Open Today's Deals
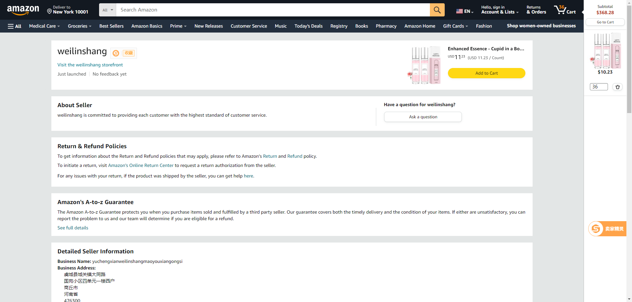632x302 pixels. (308, 26)
